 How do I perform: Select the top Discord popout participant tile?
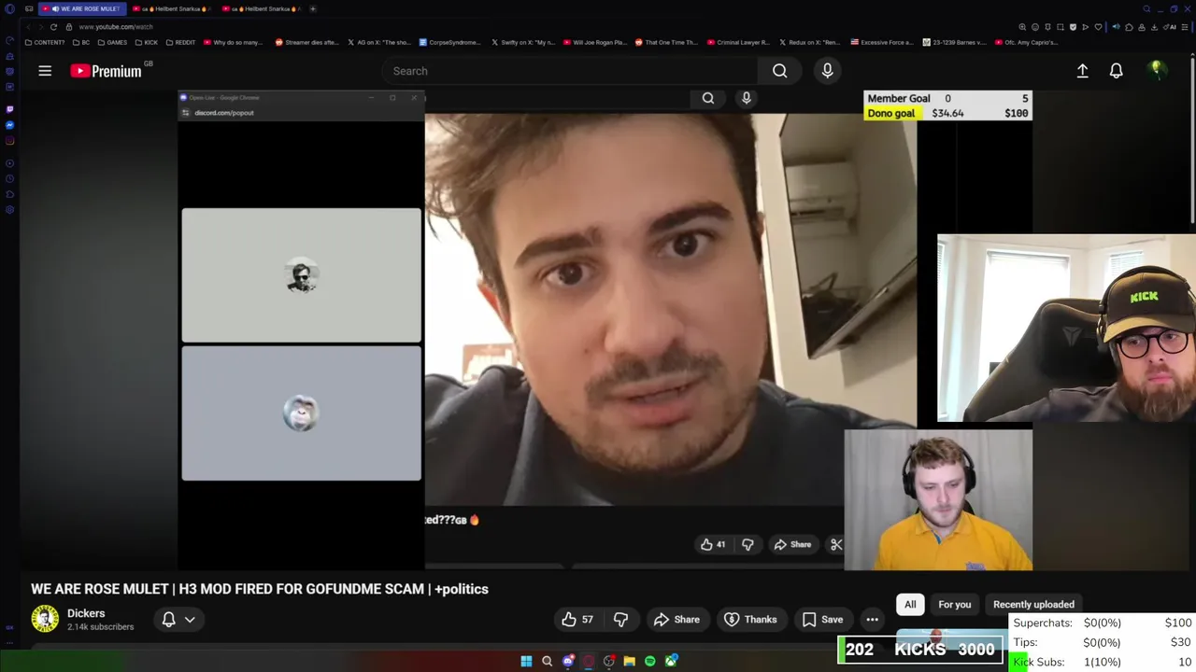(301, 275)
